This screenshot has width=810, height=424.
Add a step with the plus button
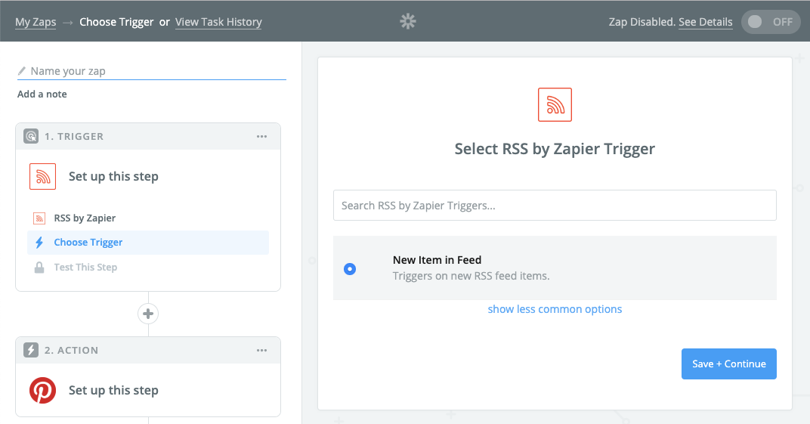point(148,314)
